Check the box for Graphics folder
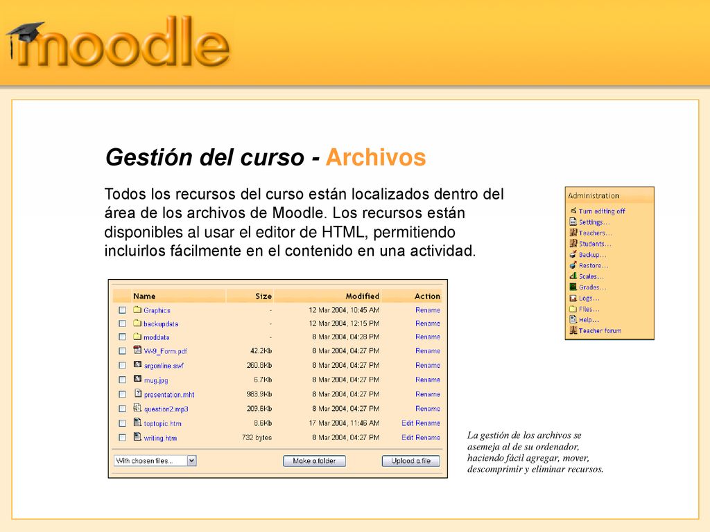 (x=122, y=310)
